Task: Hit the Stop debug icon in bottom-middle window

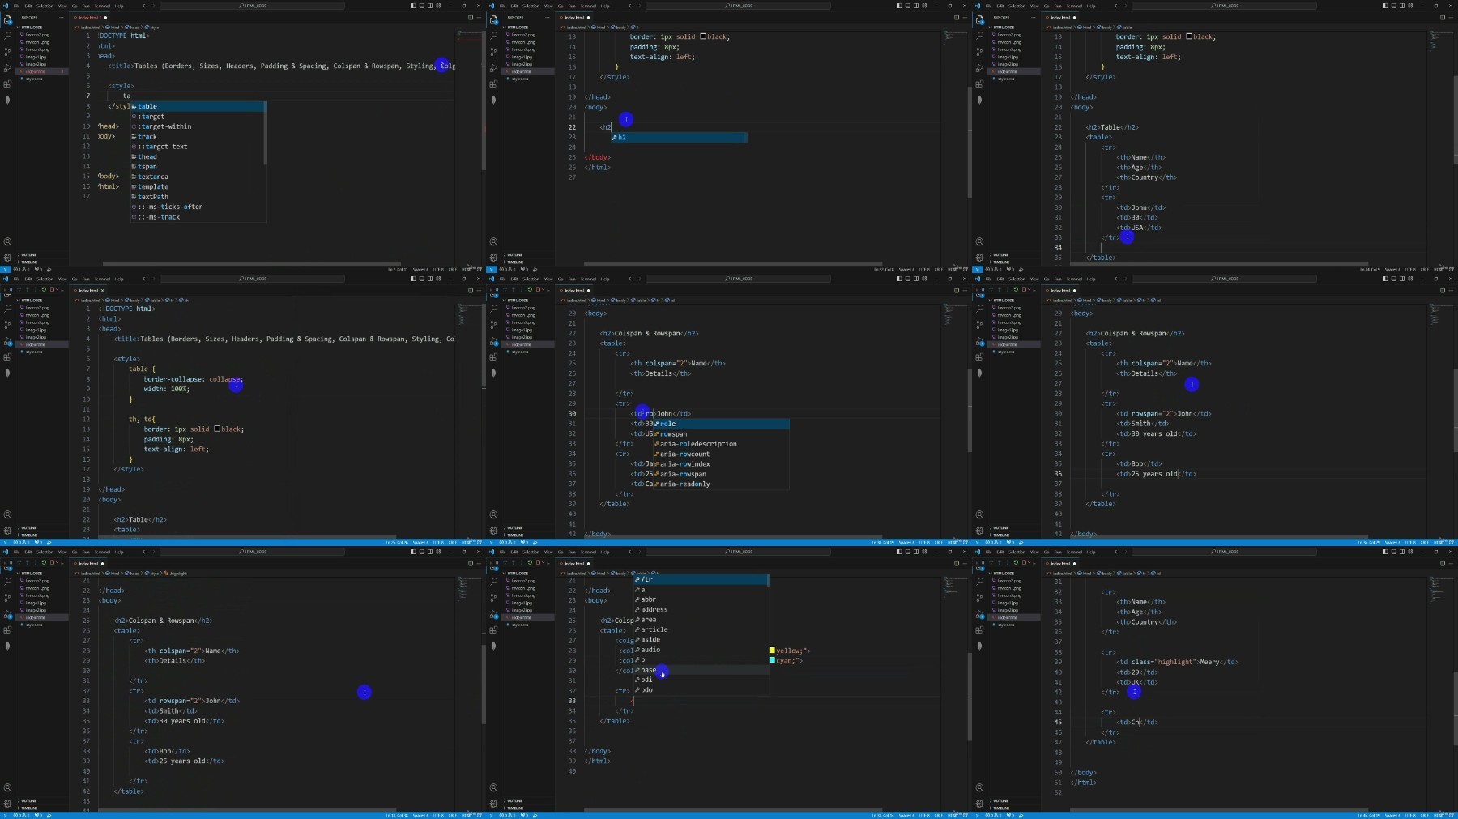Action: click(539, 562)
